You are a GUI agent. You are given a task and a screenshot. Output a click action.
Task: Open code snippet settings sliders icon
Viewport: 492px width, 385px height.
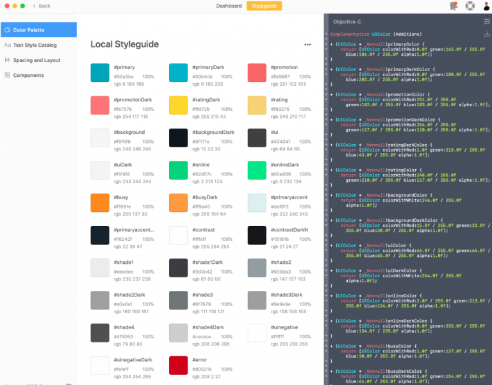486,21
